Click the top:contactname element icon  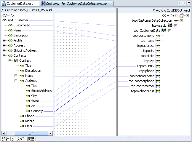point(158,76)
